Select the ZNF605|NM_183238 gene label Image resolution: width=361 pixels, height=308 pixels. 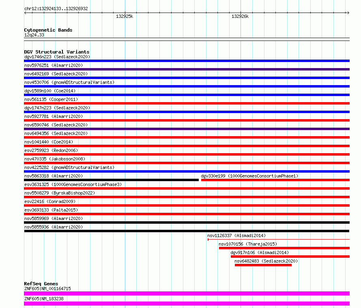coord(44,299)
